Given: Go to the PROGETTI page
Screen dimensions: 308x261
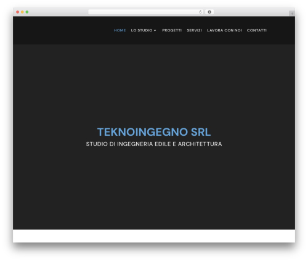Looking at the screenshot, I should pos(172,30).
